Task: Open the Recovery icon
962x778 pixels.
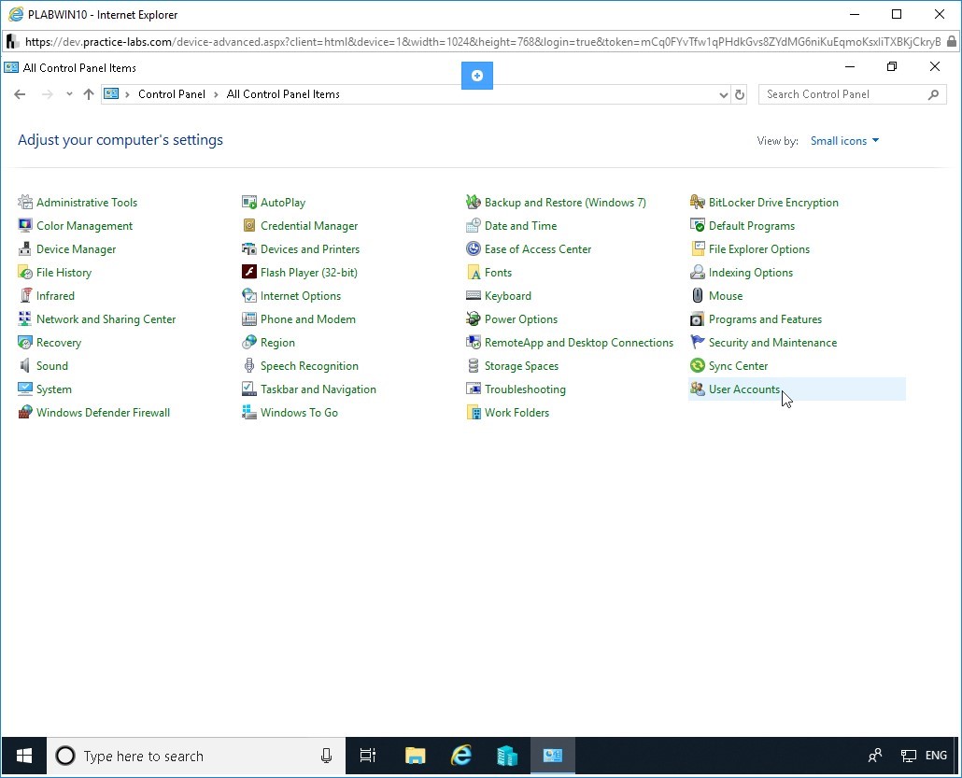Action: click(x=25, y=342)
